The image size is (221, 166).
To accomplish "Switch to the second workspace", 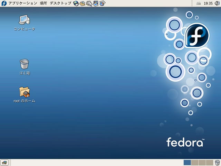I will (195, 163).
